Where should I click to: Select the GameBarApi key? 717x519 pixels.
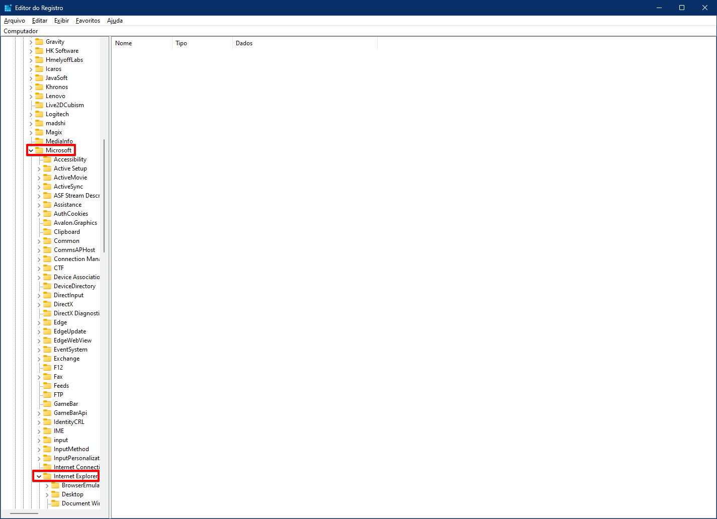coord(70,413)
